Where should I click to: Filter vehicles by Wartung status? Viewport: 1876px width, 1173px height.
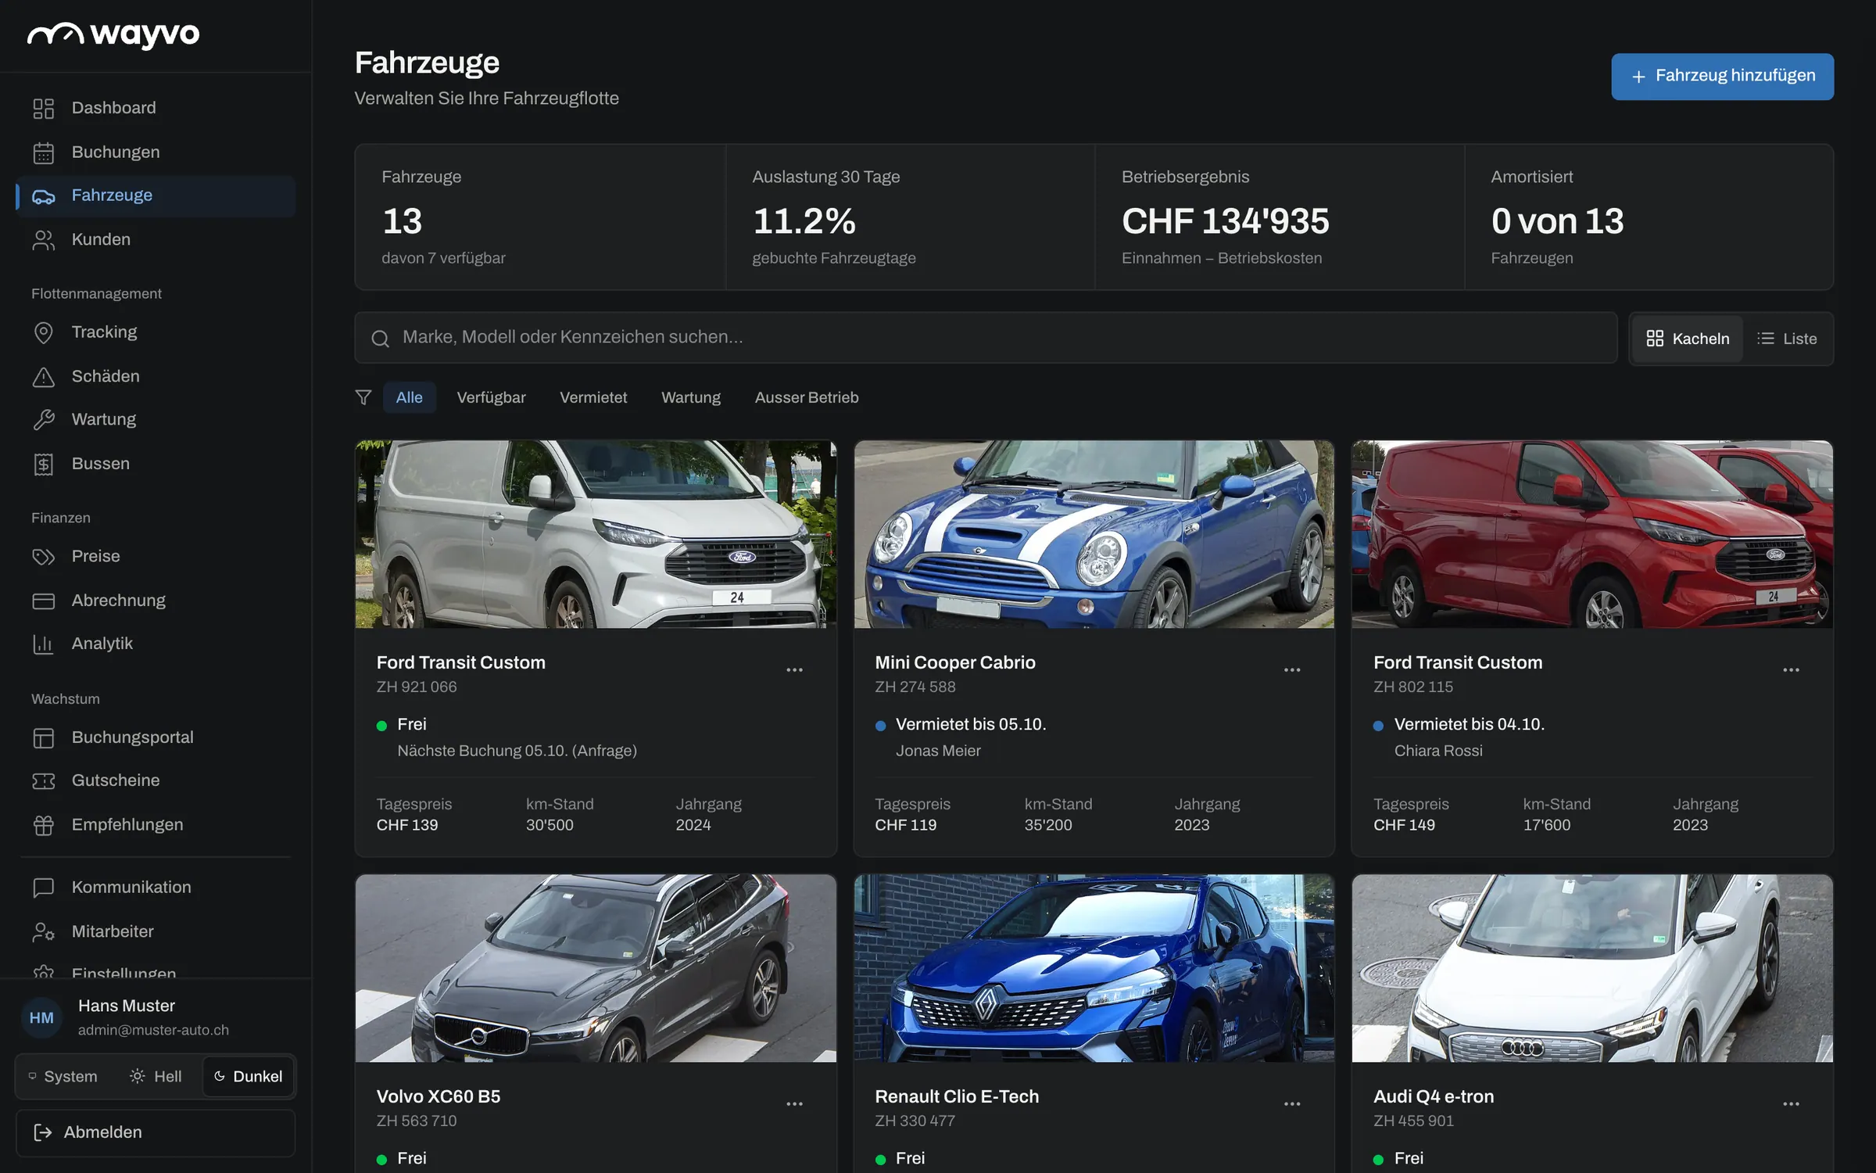[x=691, y=398]
